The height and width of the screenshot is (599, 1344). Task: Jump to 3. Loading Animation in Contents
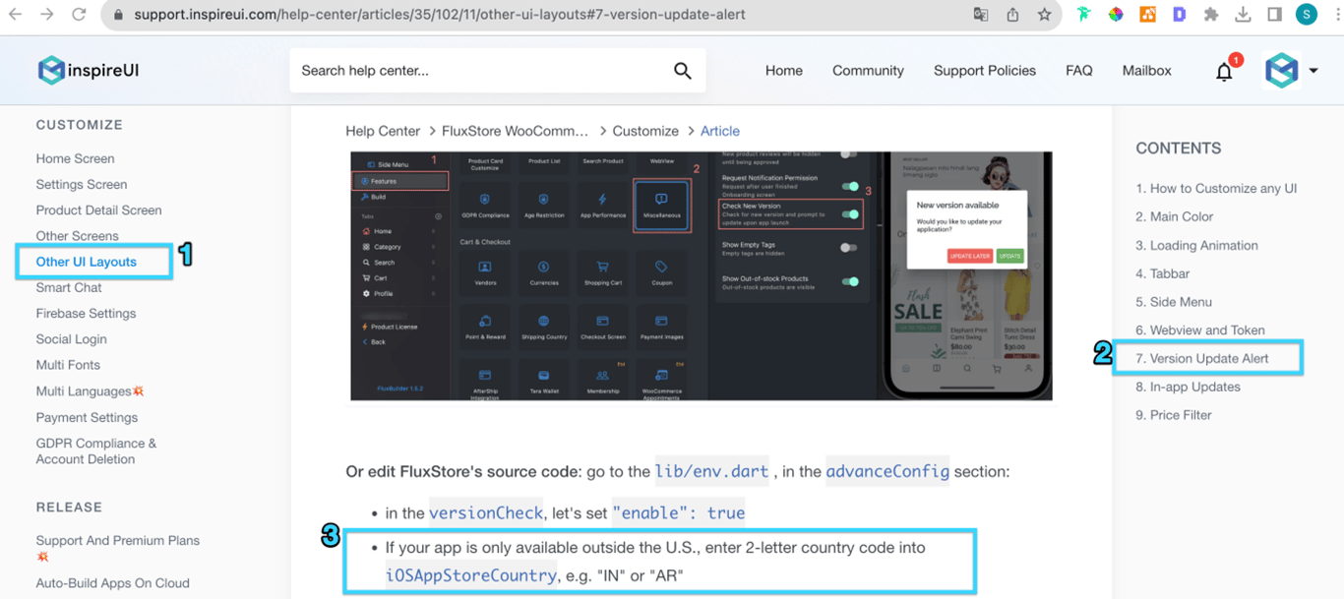click(1196, 245)
